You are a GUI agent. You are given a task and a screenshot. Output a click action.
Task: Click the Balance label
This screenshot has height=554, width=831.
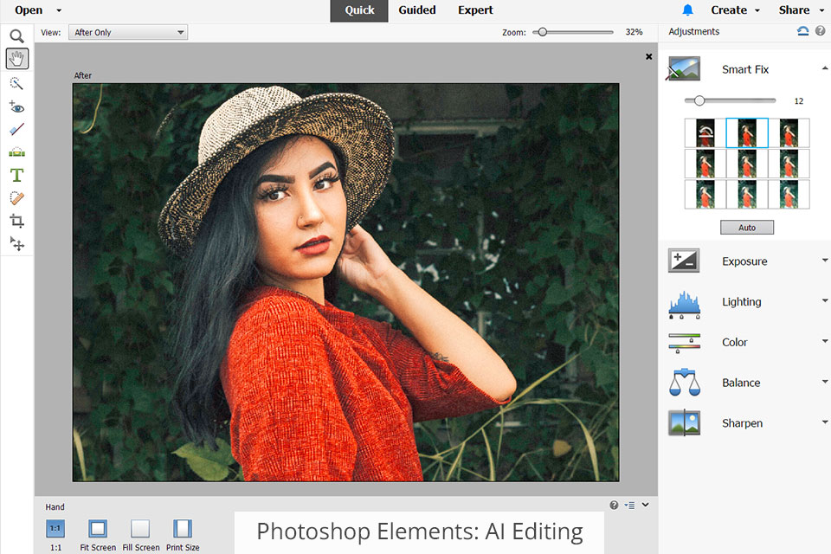(741, 383)
